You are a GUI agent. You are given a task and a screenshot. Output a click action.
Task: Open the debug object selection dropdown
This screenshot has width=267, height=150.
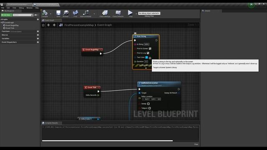pyautogui.click(x=149, y=13)
